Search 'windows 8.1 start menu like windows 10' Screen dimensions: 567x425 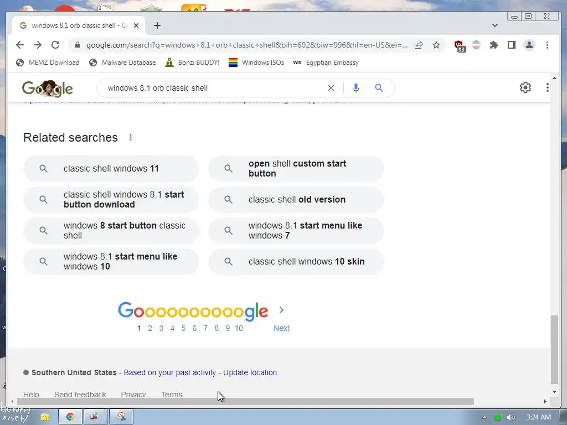111,262
